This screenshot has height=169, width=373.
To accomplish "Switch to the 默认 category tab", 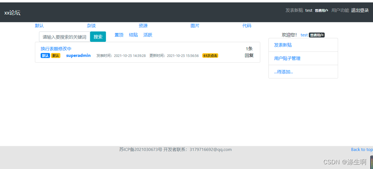I will (x=39, y=26).
